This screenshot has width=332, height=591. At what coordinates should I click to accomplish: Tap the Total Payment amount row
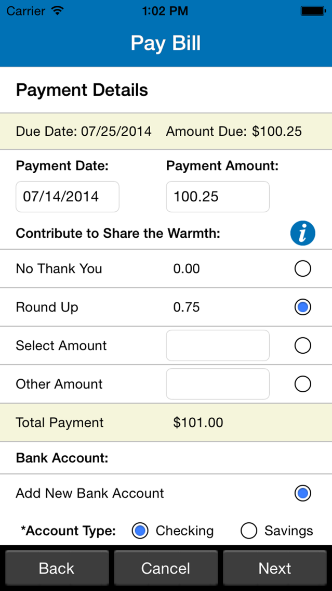(166, 422)
